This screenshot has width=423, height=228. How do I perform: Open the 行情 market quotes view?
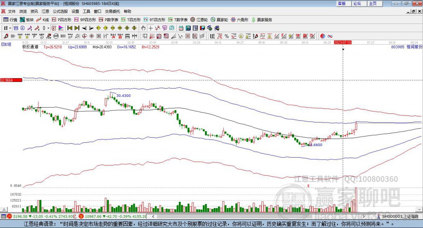click(x=10, y=19)
